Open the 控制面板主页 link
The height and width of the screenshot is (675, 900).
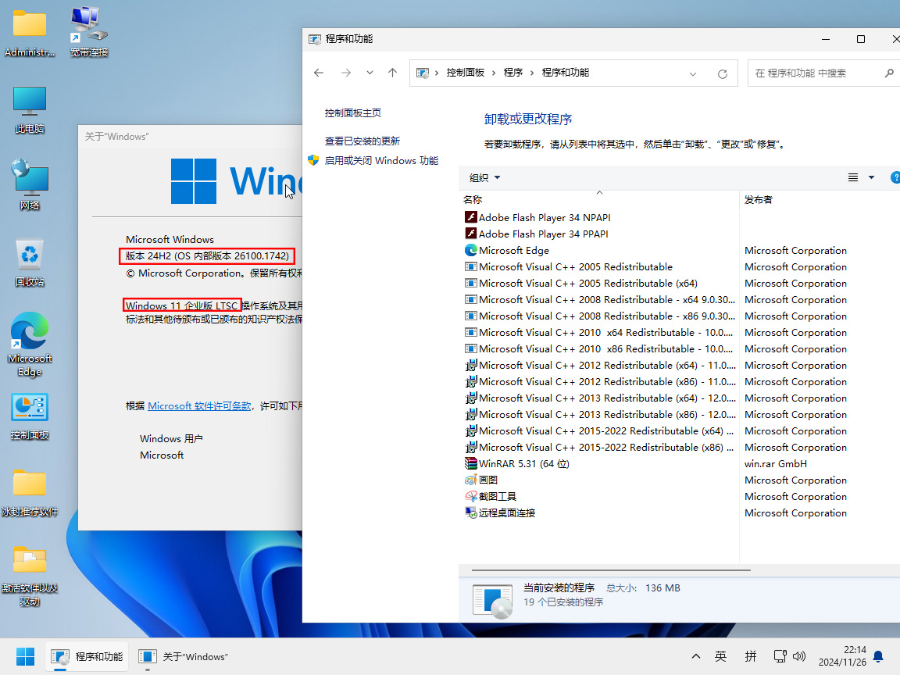pos(353,113)
